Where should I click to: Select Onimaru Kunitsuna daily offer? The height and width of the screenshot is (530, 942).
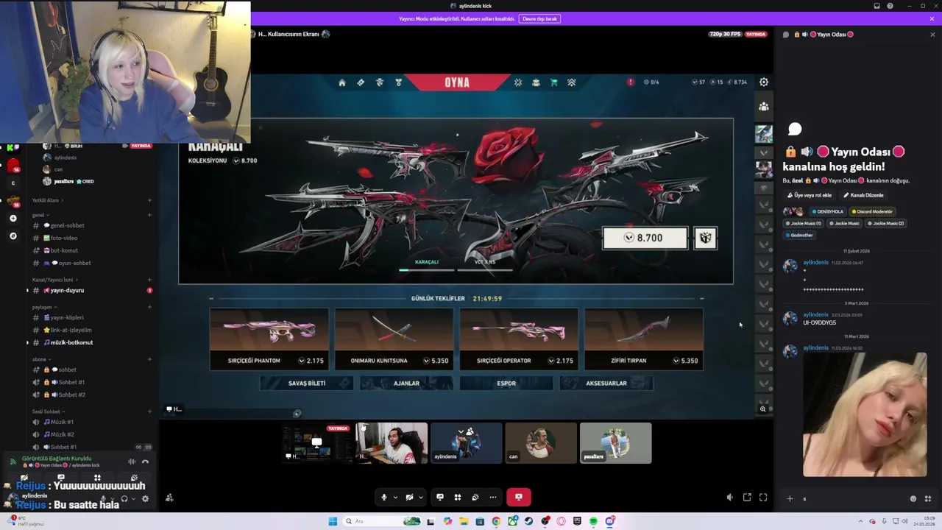pos(394,339)
